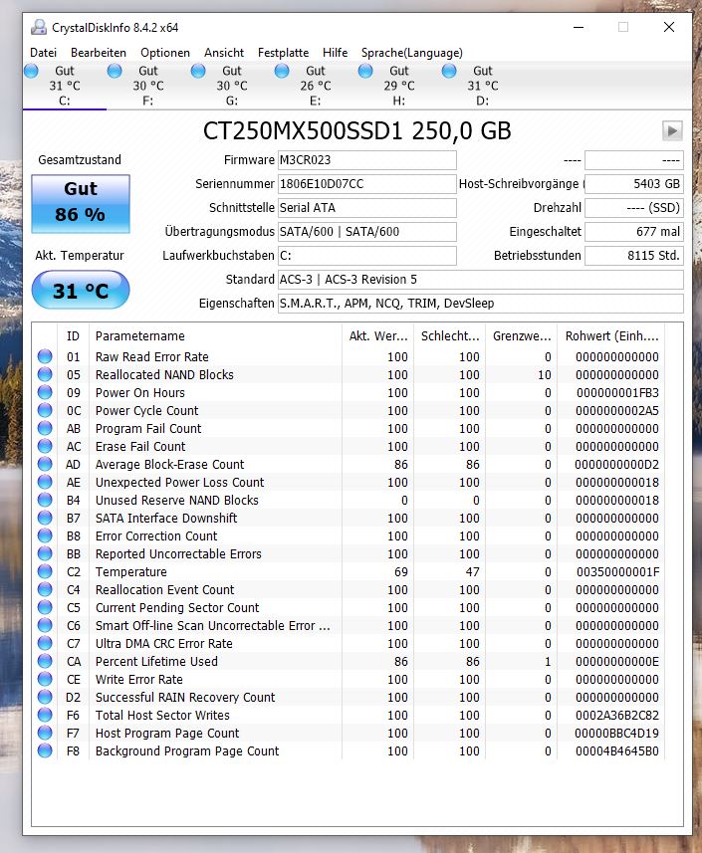
Task: Click status icon of Write Error Rate
Action: pyautogui.click(x=45, y=679)
